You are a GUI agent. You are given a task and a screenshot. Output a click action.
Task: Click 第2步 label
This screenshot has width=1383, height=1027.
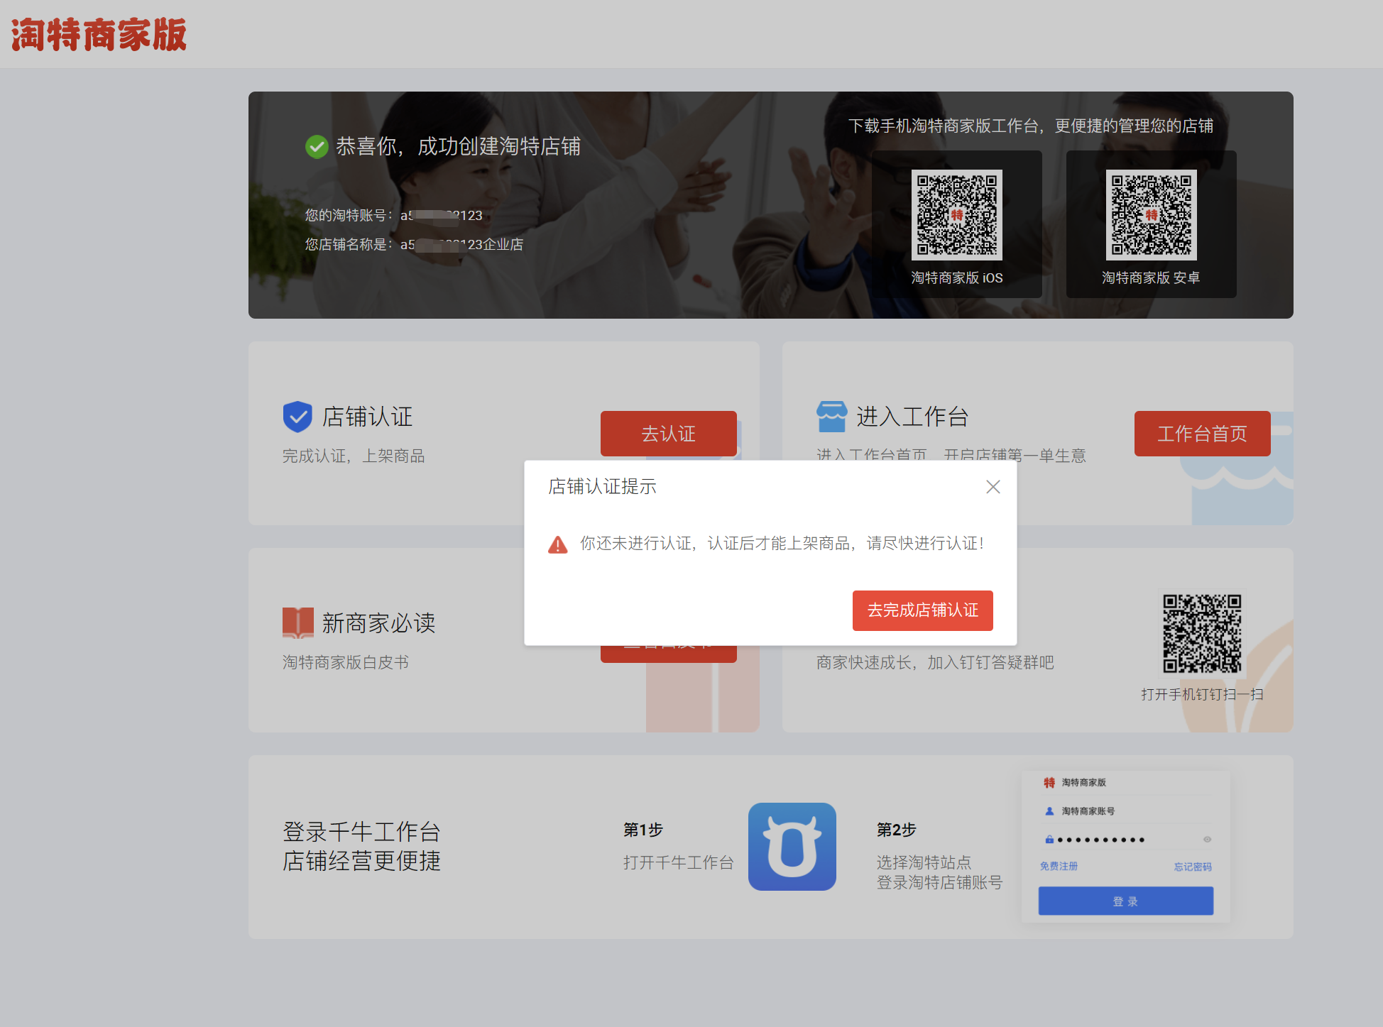pos(896,830)
